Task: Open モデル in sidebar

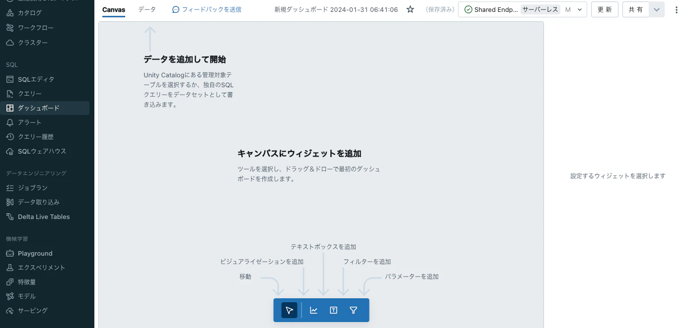Action: [27, 296]
